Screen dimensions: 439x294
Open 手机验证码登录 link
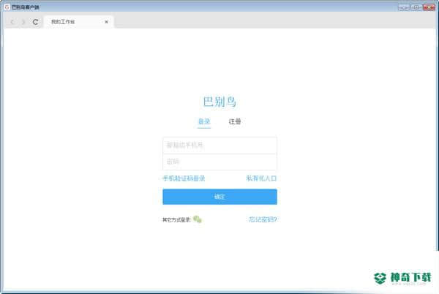184,178
